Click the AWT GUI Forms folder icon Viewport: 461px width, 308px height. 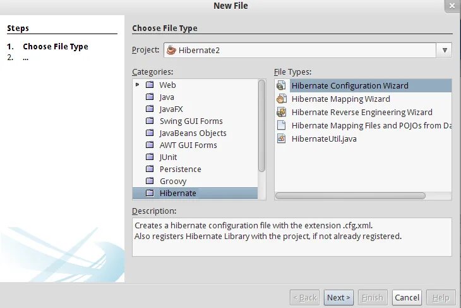tap(150, 145)
